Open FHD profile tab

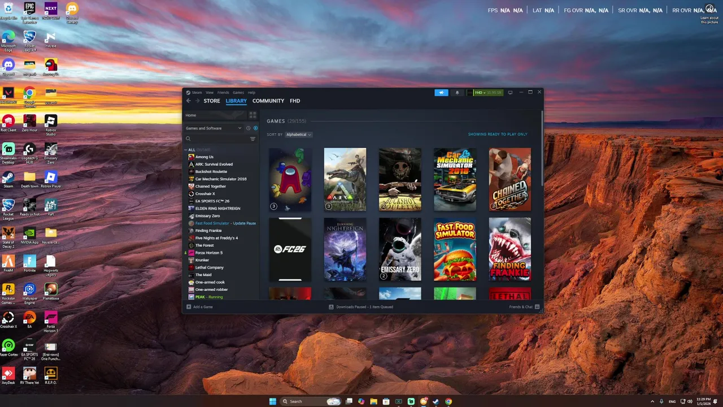tap(295, 101)
